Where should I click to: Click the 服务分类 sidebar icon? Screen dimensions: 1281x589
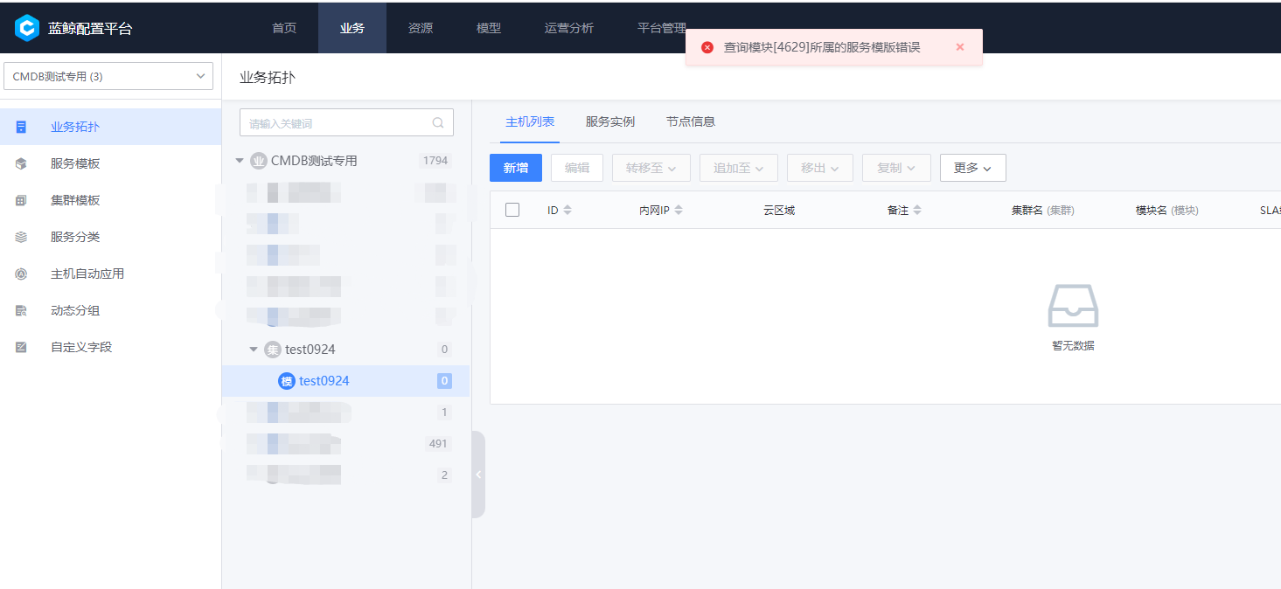[22, 237]
